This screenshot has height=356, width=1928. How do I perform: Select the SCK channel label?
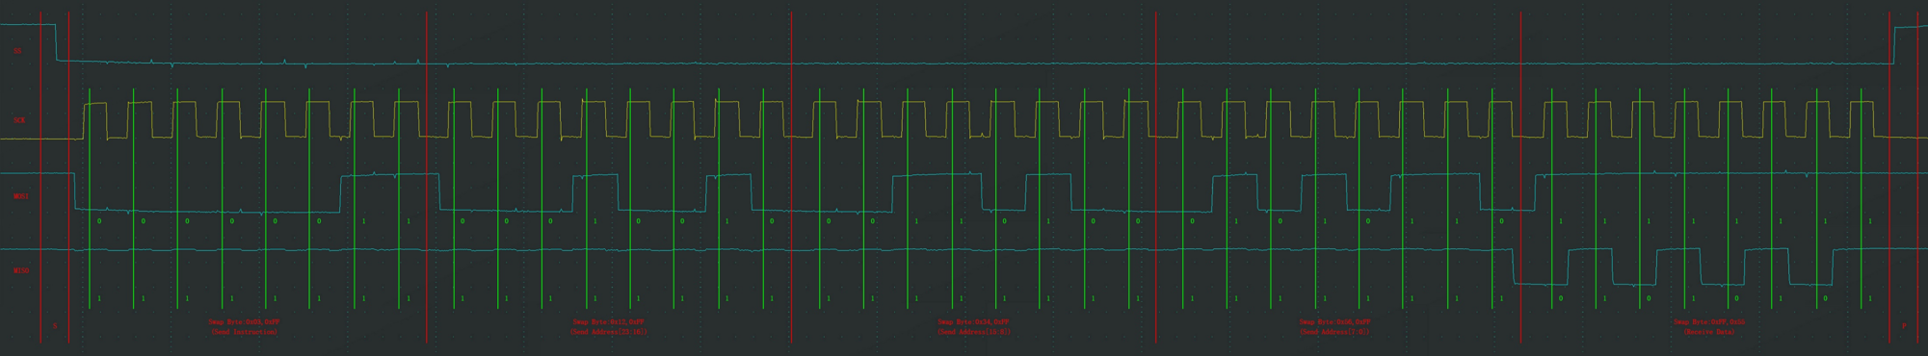click(x=19, y=120)
